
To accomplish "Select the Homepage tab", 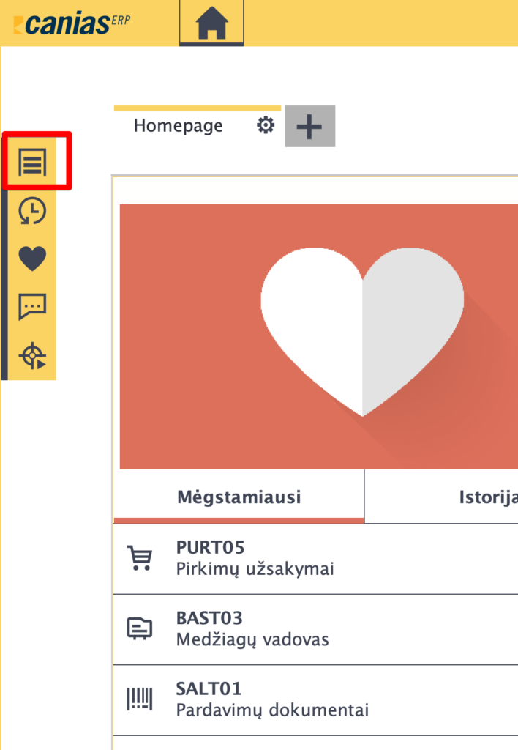I will point(178,126).
